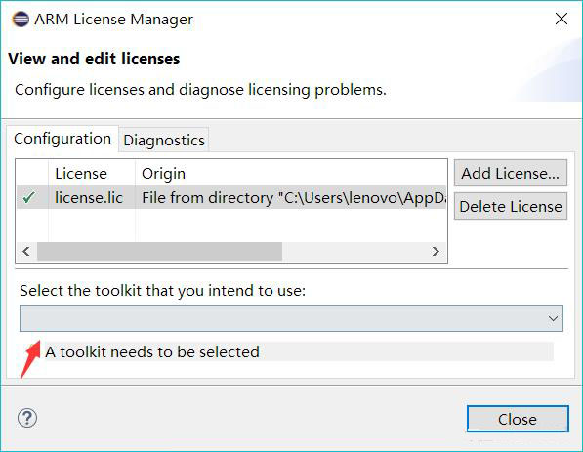Click the Eclipse icon in title bar

click(x=21, y=19)
